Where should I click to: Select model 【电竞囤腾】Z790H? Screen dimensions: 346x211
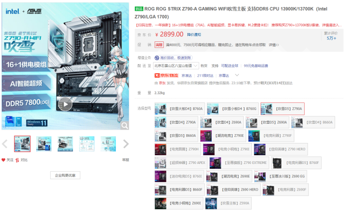tap(178, 149)
